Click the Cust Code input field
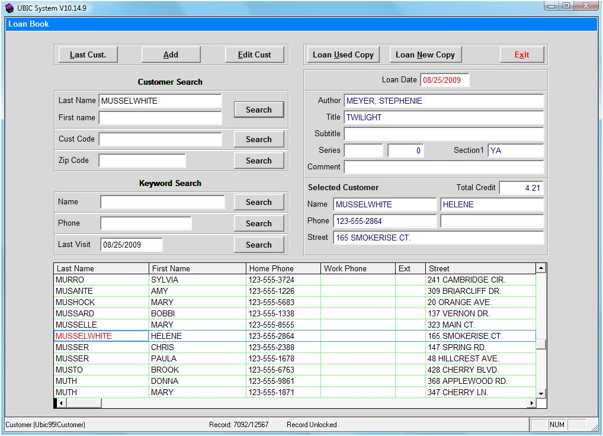This screenshot has width=603, height=436. tap(160, 139)
